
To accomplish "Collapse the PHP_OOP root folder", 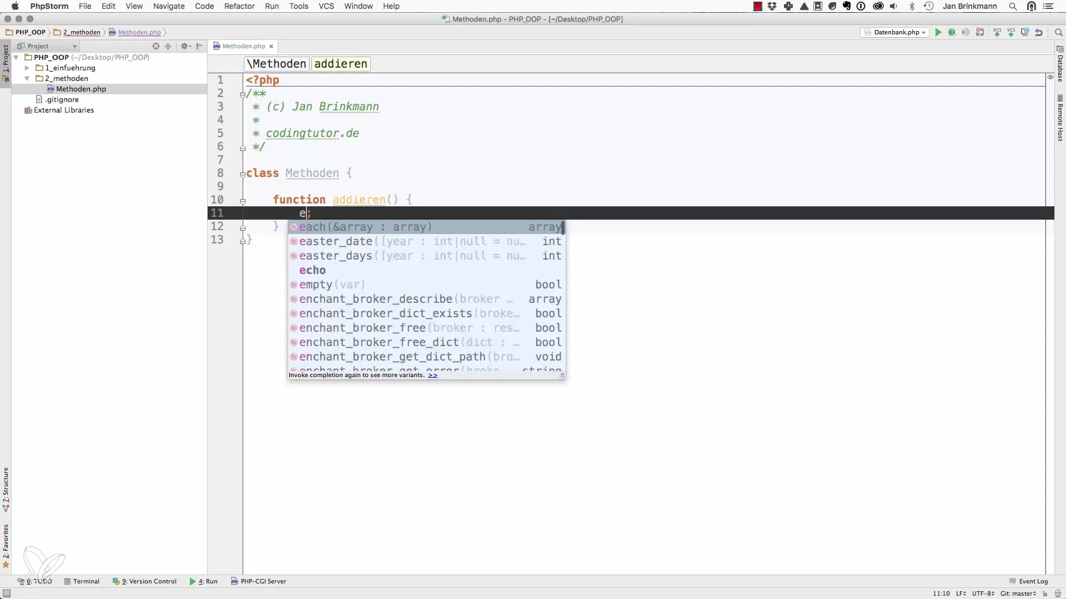I will 16,57.
